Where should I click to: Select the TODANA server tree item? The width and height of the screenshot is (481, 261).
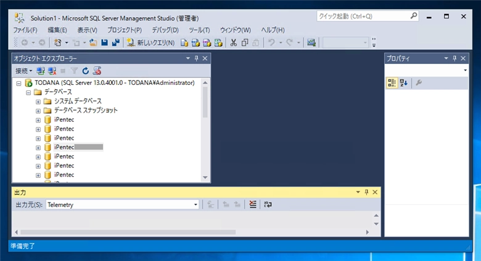pyautogui.click(x=115, y=82)
